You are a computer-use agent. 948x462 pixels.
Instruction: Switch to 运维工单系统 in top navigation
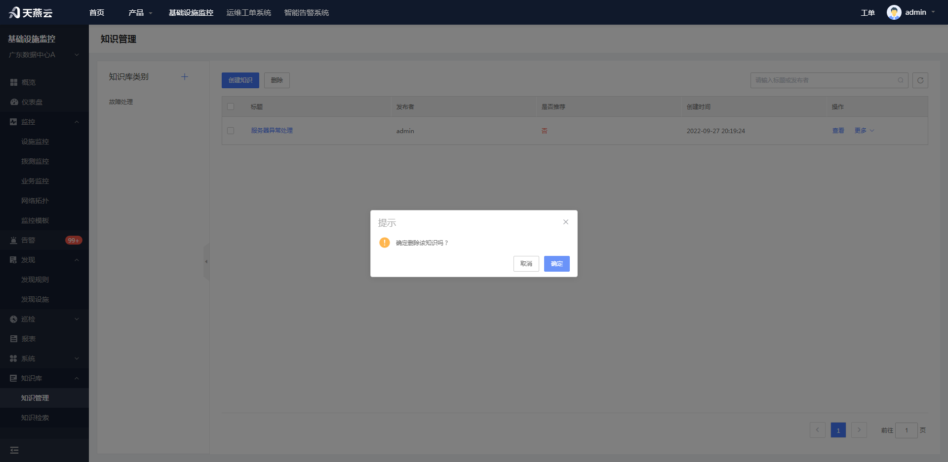click(x=249, y=12)
